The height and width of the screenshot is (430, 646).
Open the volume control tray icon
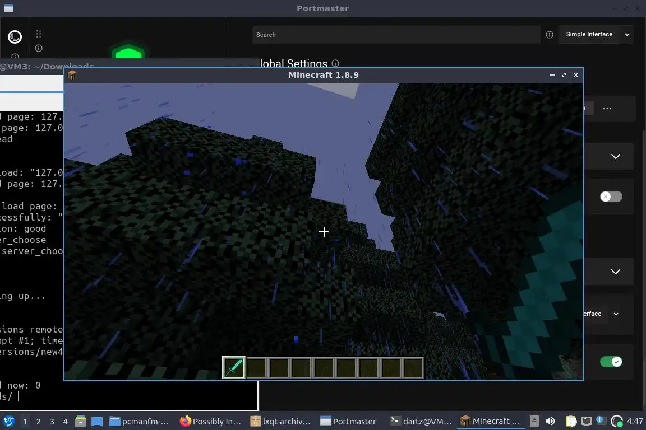(550, 421)
